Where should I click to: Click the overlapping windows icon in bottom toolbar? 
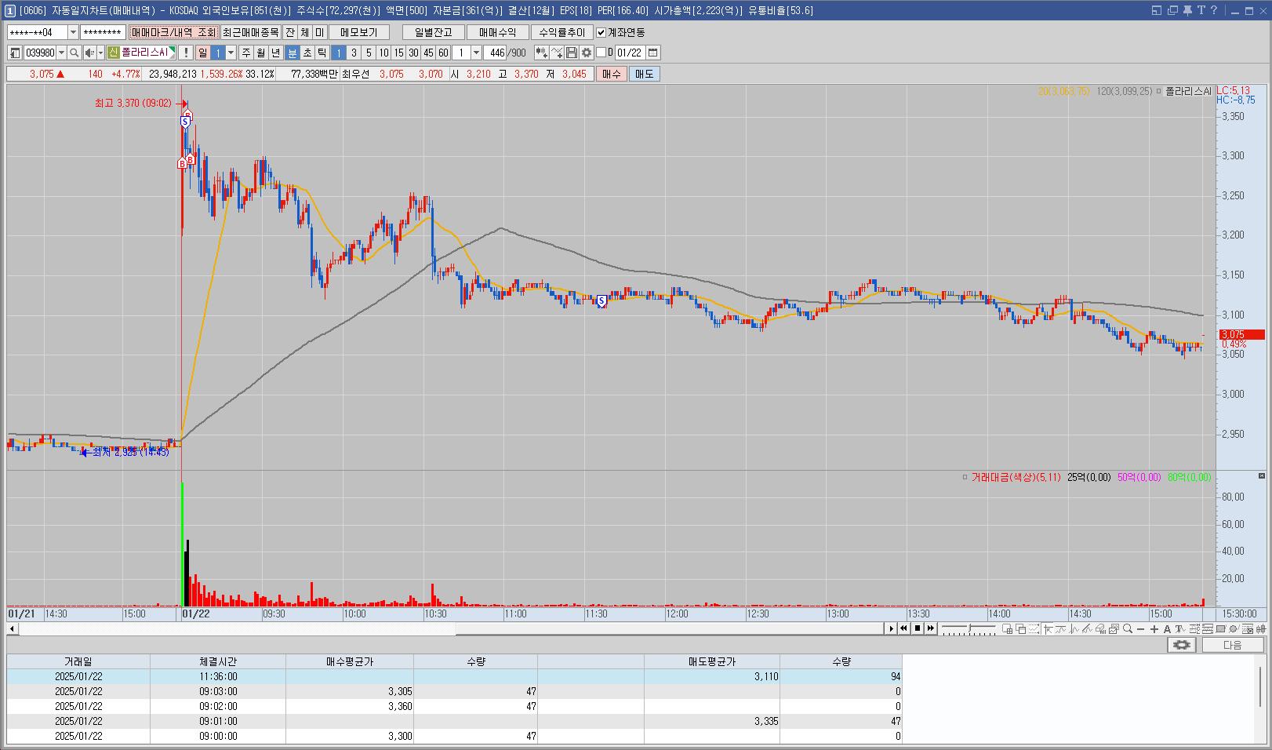click(1021, 628)
